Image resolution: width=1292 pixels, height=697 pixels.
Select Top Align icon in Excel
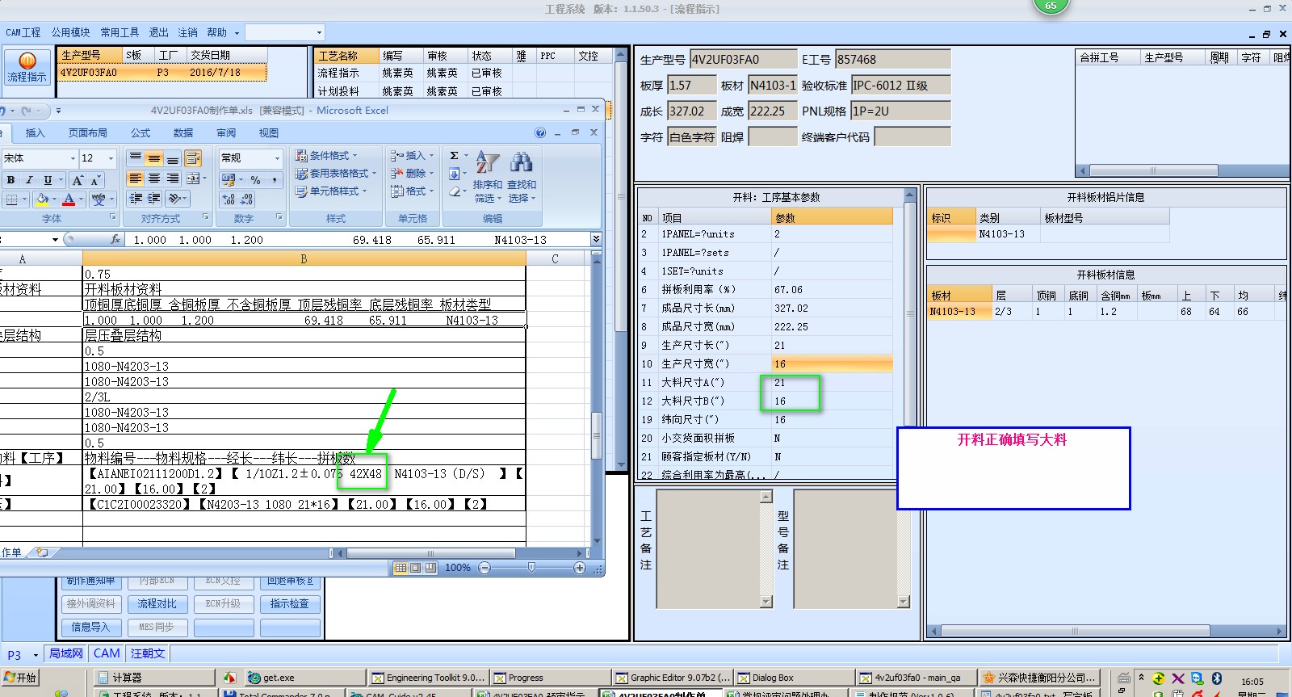pos(136,157)
